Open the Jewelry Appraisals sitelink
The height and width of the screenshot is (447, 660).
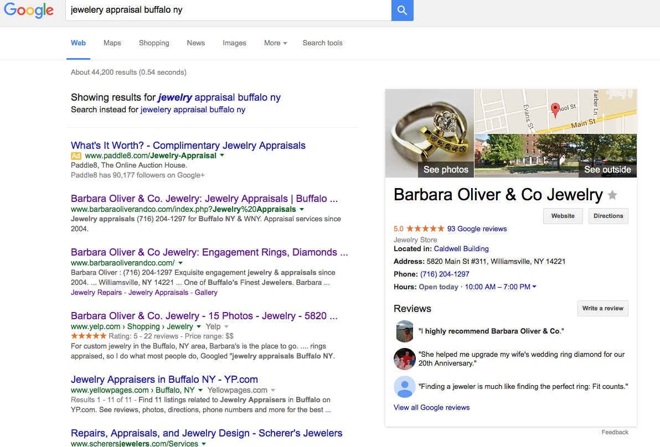tap(158, 293)
